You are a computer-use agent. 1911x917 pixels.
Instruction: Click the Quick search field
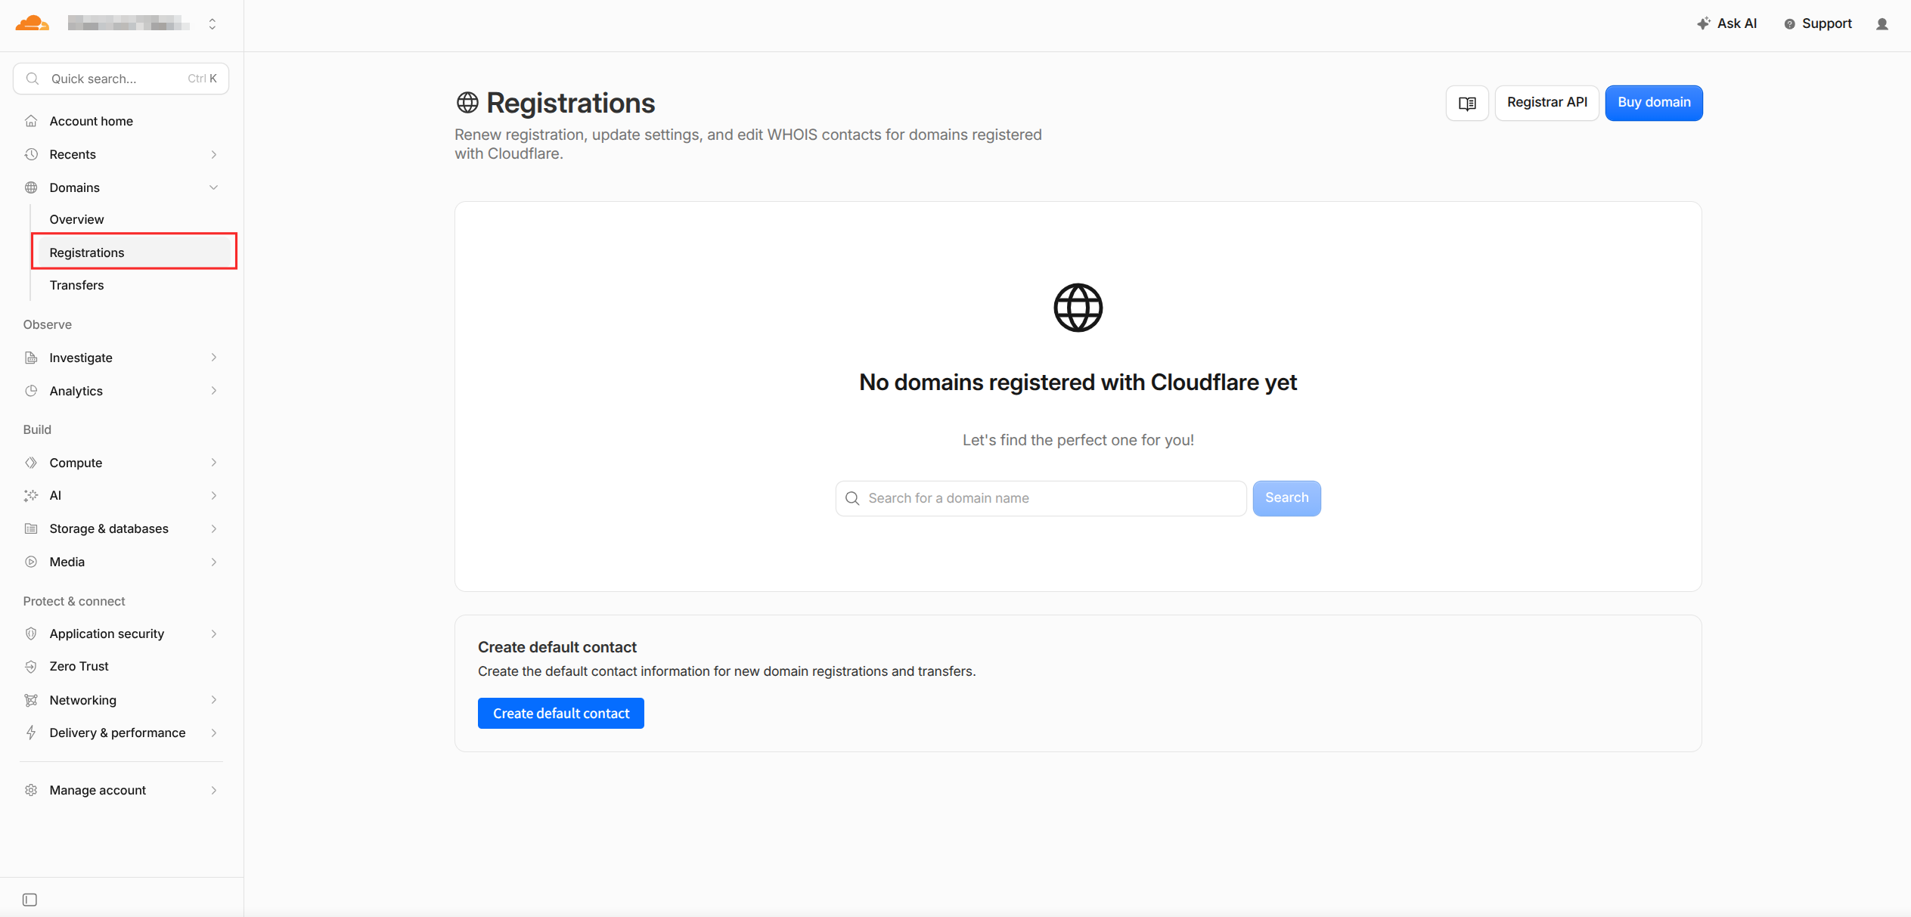(121, 79)
